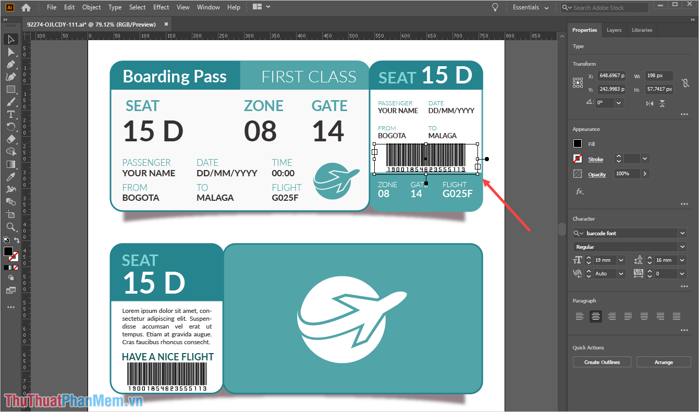Activate the Type tool

tap(11, 114)
